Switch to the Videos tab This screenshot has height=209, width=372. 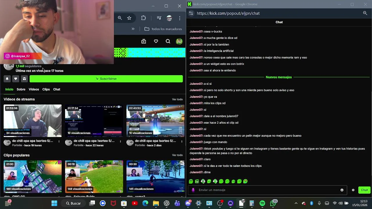point(34,89)
